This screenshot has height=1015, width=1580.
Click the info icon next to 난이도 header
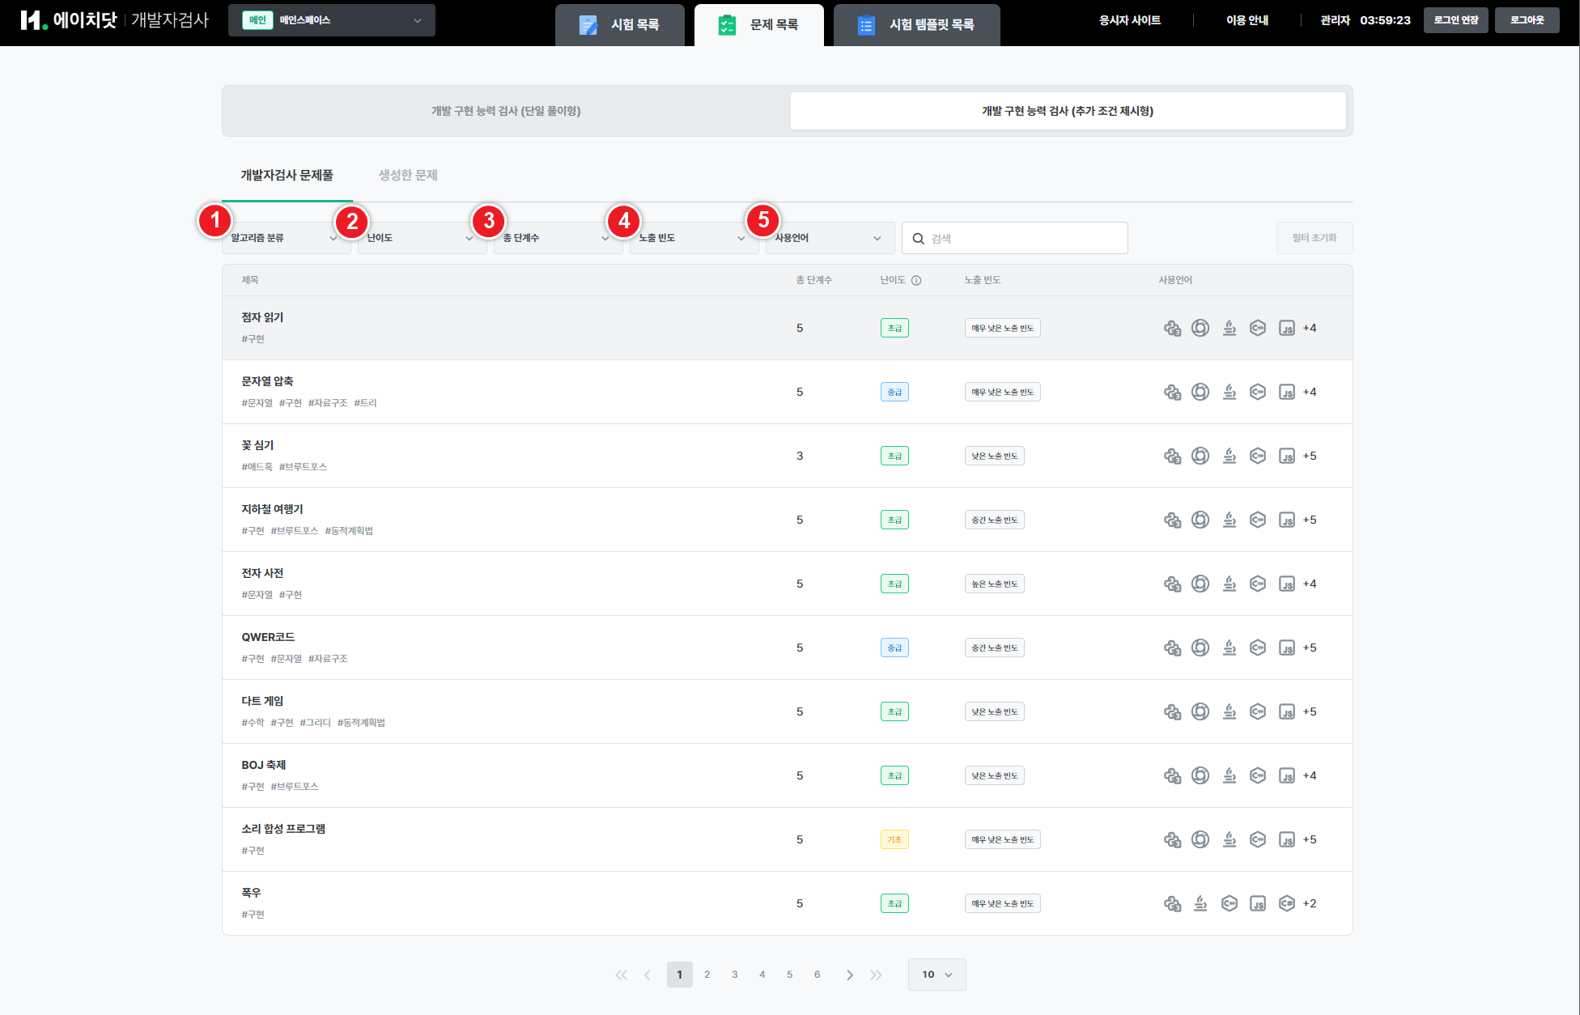(916, 280)
